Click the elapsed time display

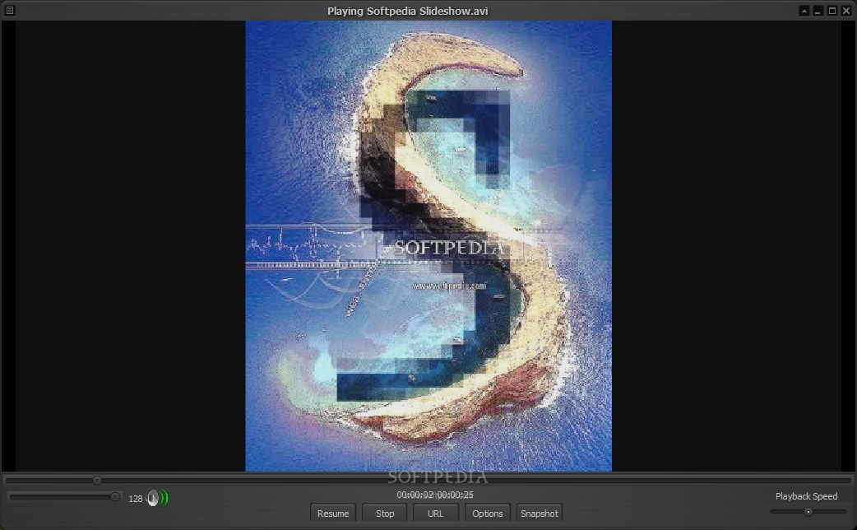[415, 495]
